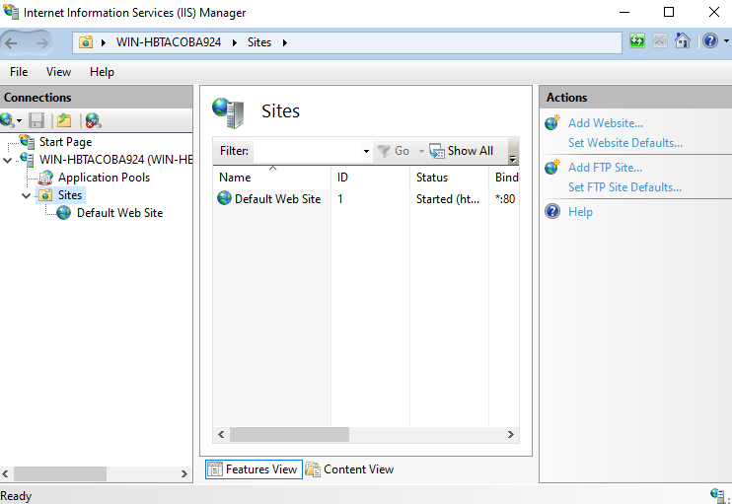Sort by the Status column header
Screen dimensions: 732x504
coord(449,178)
